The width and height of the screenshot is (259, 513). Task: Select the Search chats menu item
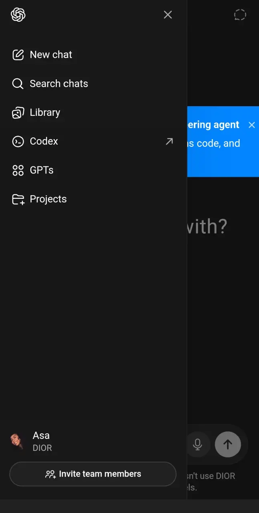93,83
